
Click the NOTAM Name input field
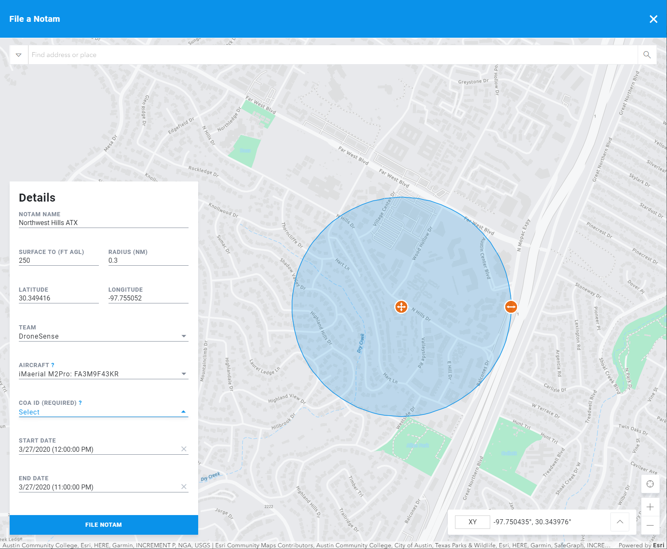pyautogui.click(x=103, y=223)
